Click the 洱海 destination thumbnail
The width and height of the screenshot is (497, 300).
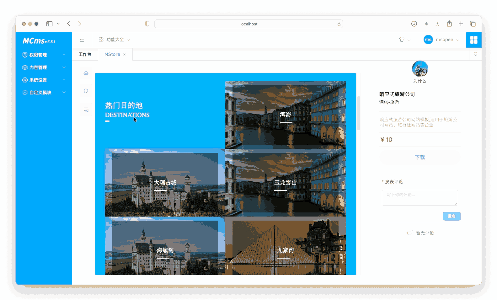click(285, 115)
